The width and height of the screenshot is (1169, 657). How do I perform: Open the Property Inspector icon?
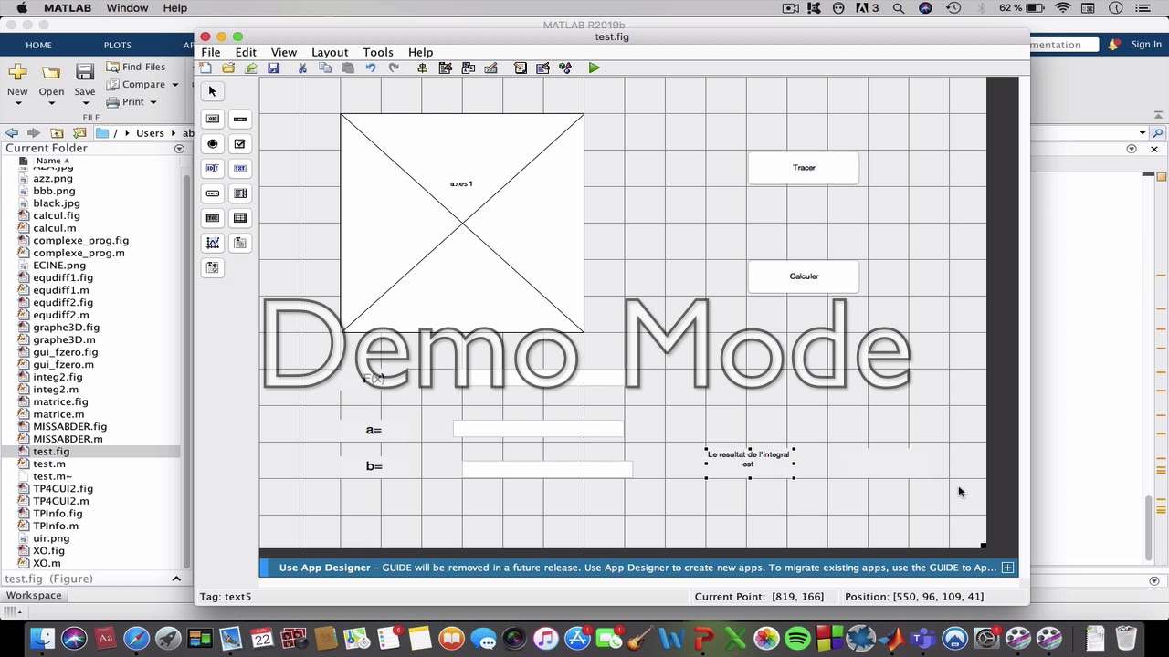point(542,68)
